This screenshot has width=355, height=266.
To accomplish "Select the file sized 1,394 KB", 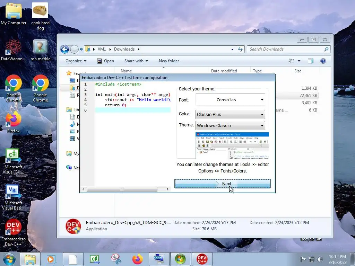I will (x=297, y=88).
